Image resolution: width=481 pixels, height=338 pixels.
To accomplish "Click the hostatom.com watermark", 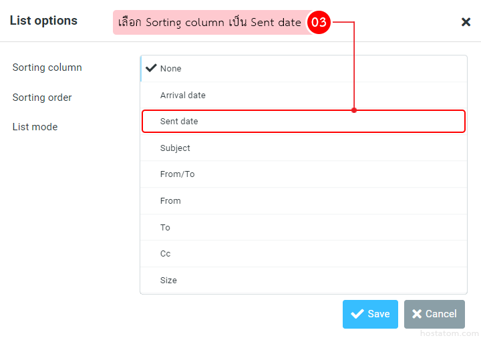I will click(x=450, y=333).
